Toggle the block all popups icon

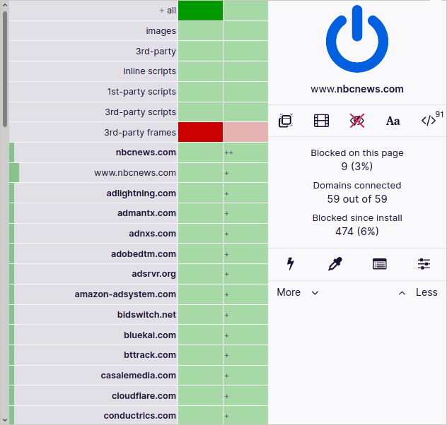pos(285,121)
